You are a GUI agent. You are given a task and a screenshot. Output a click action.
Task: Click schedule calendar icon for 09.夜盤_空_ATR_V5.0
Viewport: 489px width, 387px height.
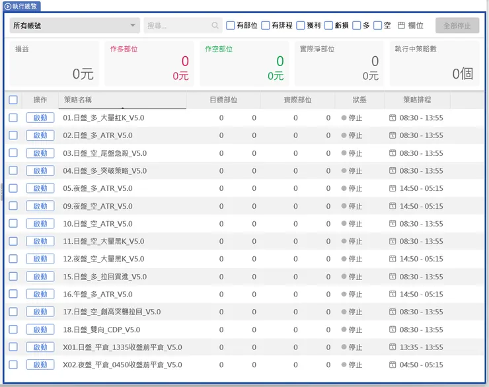click(x=393, y=206)
